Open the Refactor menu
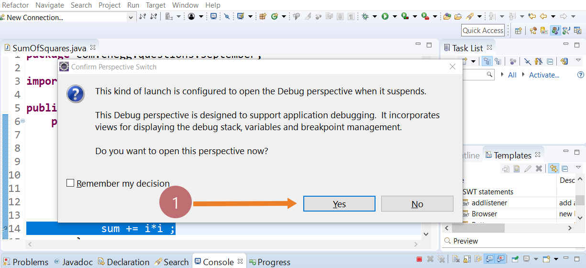Viewport: 586px width, 268px height. pyautogui.click(x=15, y=5)
